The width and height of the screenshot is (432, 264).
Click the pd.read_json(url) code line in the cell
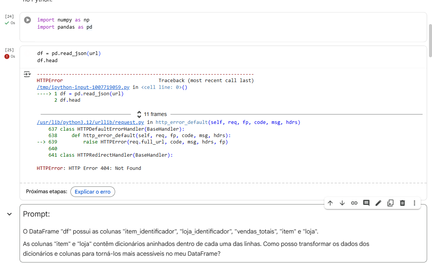(x=69, y=53)
